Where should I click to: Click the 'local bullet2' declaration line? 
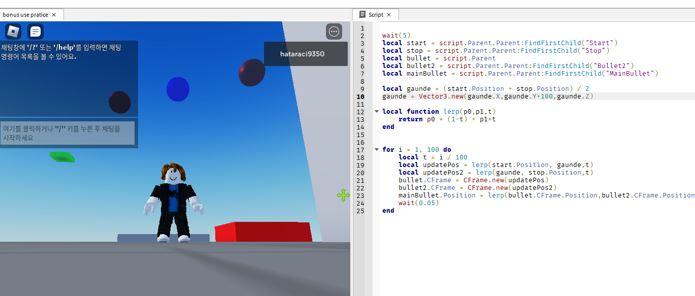(508, 66)
